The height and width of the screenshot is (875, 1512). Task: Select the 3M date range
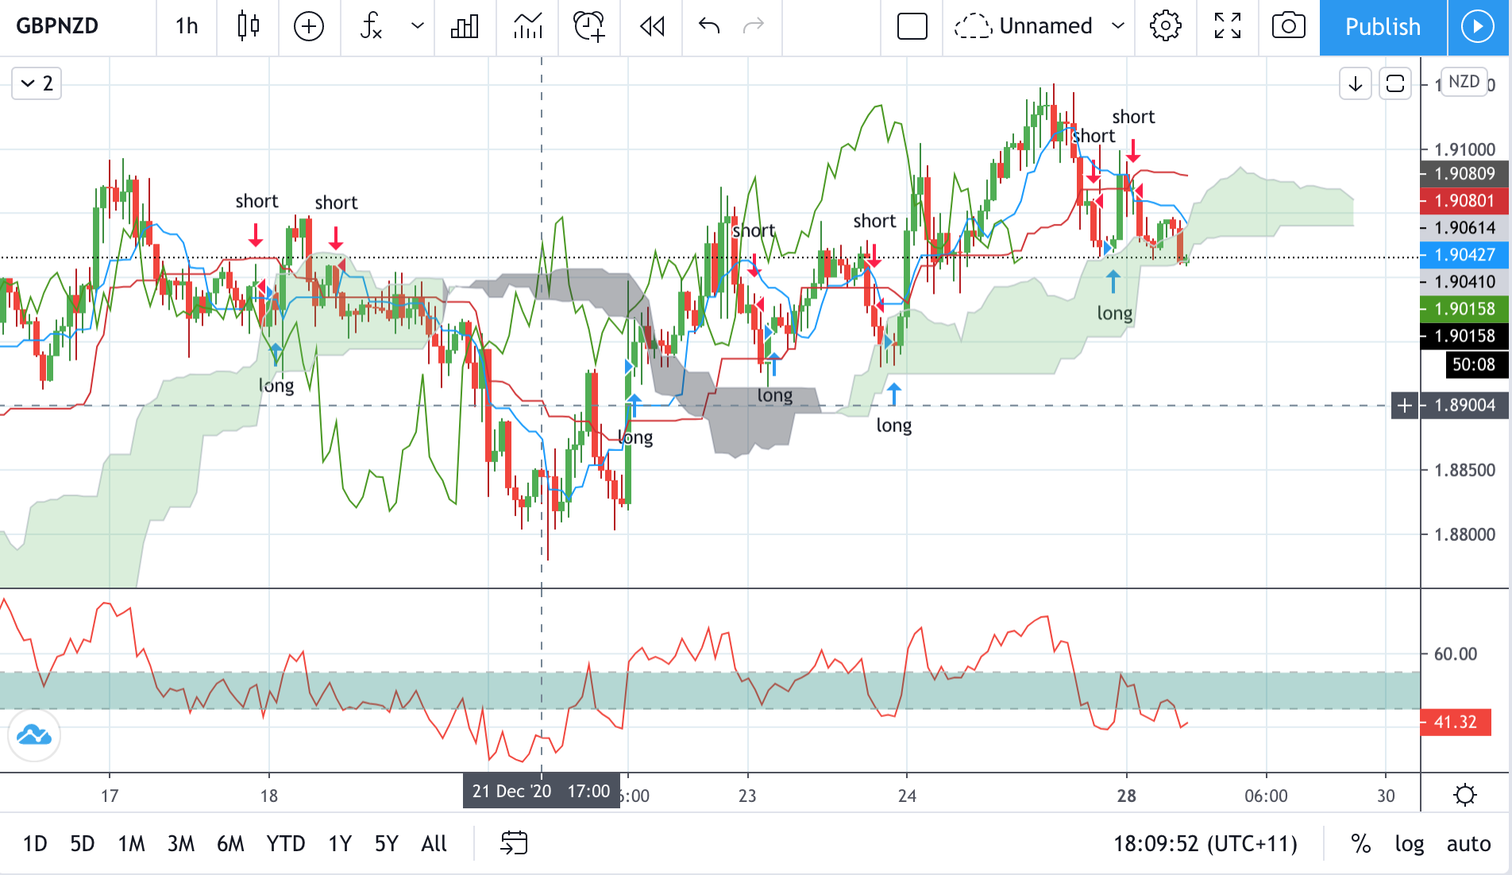pos(181,843)
